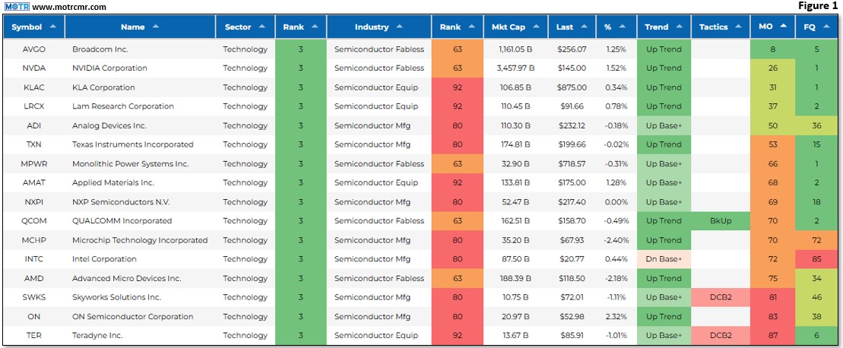This screenshot has height=348, width=843.
Task: Click Monolithic Power Systems Inc. name
Action: (131, 164)
